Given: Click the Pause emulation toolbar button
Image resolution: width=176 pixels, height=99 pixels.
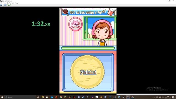Looking at the screenshot, I should pos(5,5).
